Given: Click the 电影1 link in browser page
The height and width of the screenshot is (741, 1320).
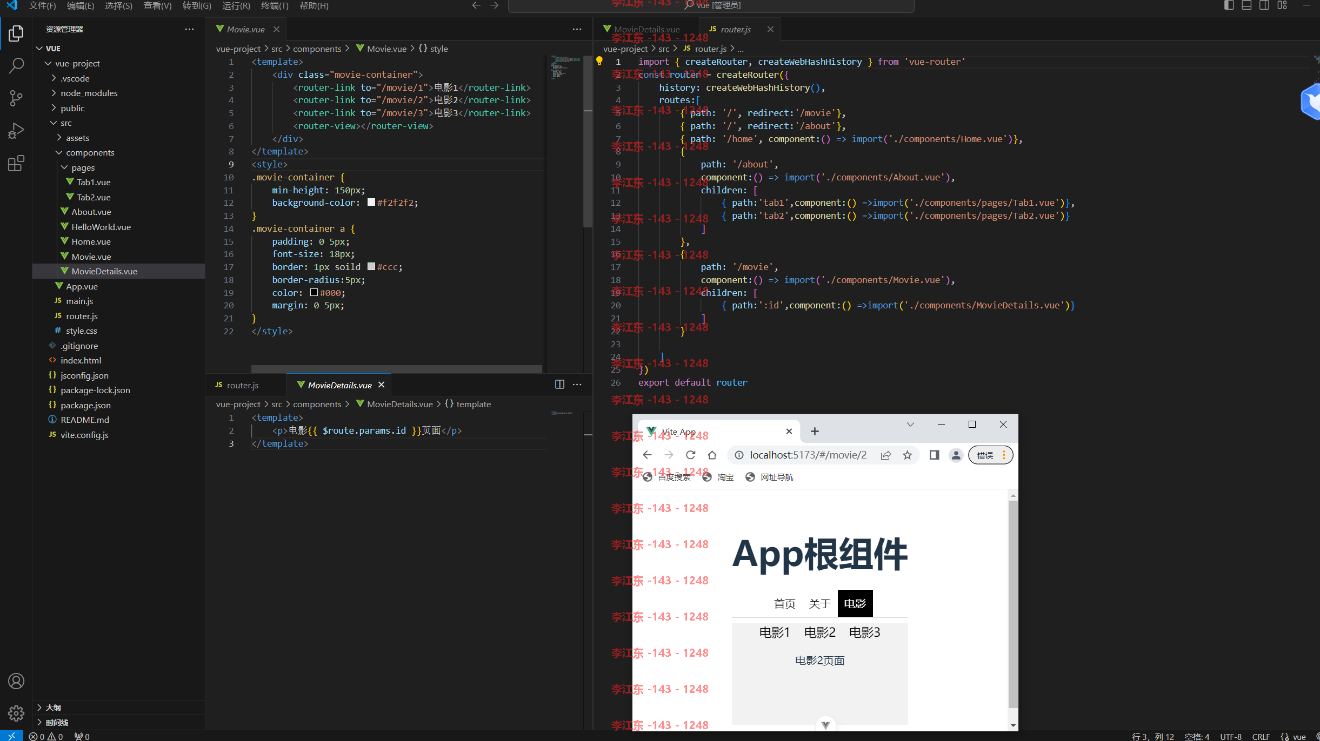Looking at the screenshot, I should [x=774, y=632].
